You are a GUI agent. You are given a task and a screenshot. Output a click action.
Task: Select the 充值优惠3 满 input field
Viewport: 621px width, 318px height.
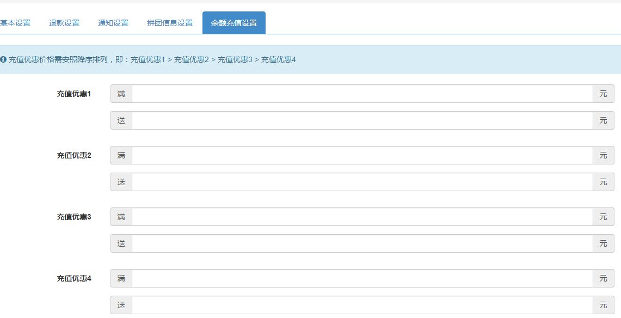[x=362, y=217]
